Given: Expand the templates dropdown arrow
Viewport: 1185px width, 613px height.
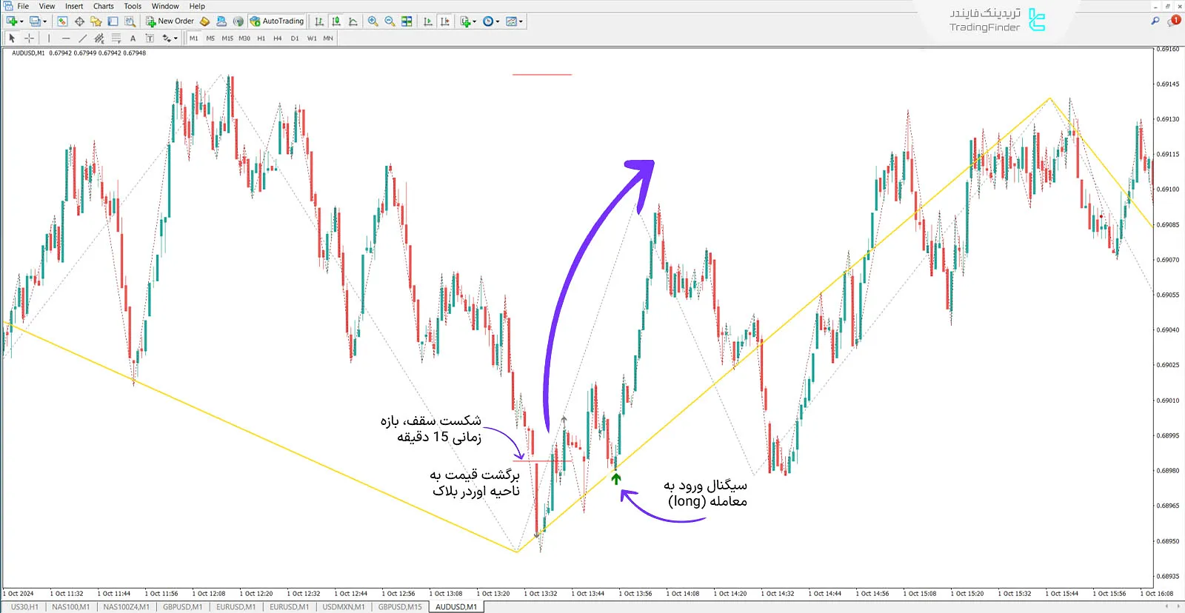Looking at the screenshot, I should [521, 21].
